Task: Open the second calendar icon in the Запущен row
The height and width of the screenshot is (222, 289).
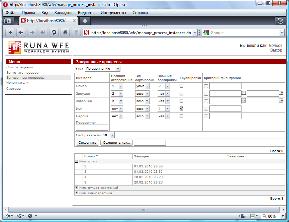Action: click(x=281, y=93)
